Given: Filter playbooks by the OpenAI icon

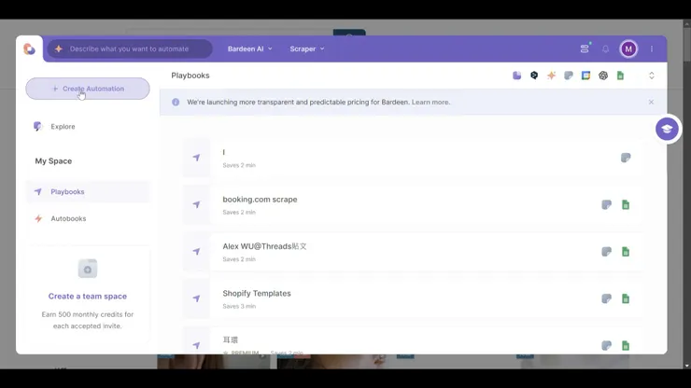Looking at the screenshot, I should coord(603,76).
